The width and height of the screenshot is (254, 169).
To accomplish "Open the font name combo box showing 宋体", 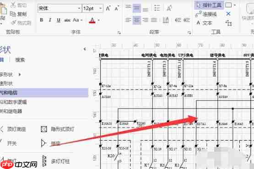I will [x=59, y=8].
